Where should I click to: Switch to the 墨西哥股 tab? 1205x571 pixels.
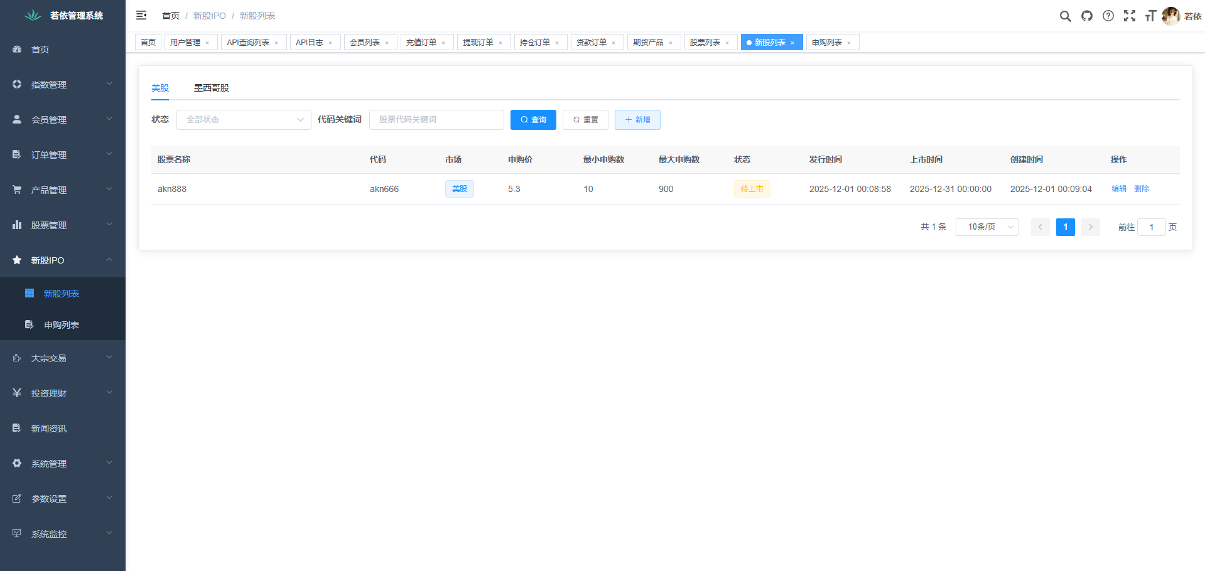(x=211, y=88)
